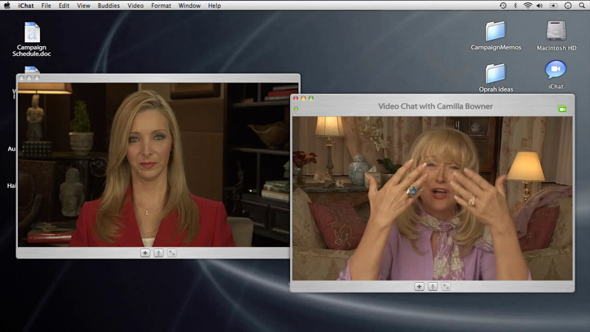Click the add button in left video window
590x332 pixels.
[145, 253]
